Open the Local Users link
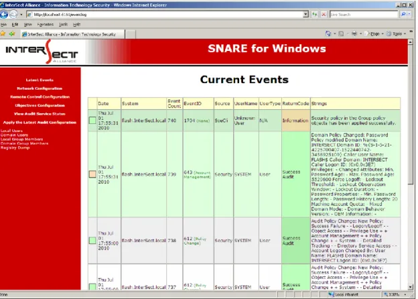Image resolution: width=418 pixels, height=299 pixels. [x=11, y=131]
